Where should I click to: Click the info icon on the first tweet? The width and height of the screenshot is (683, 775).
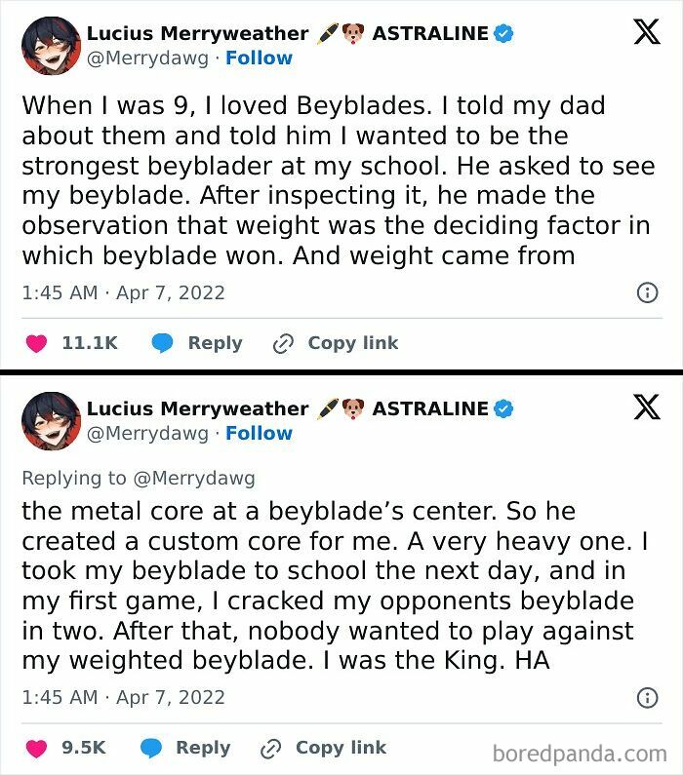[x=646, y=292]
